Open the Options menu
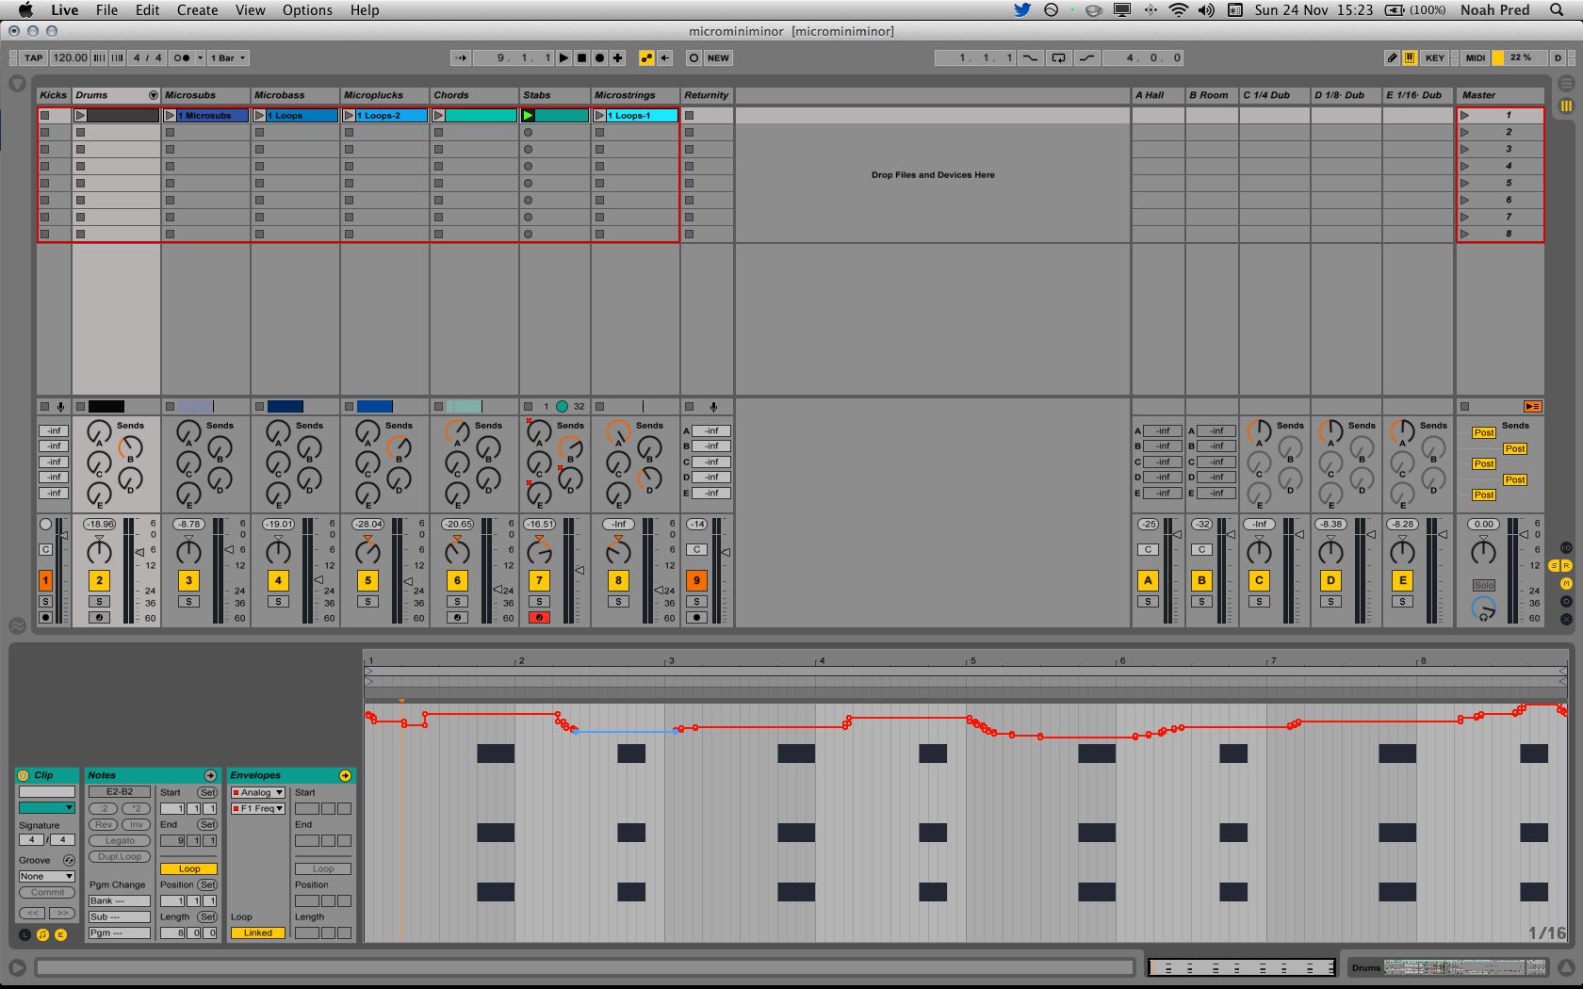1583x989 pixels. point(307,10)
